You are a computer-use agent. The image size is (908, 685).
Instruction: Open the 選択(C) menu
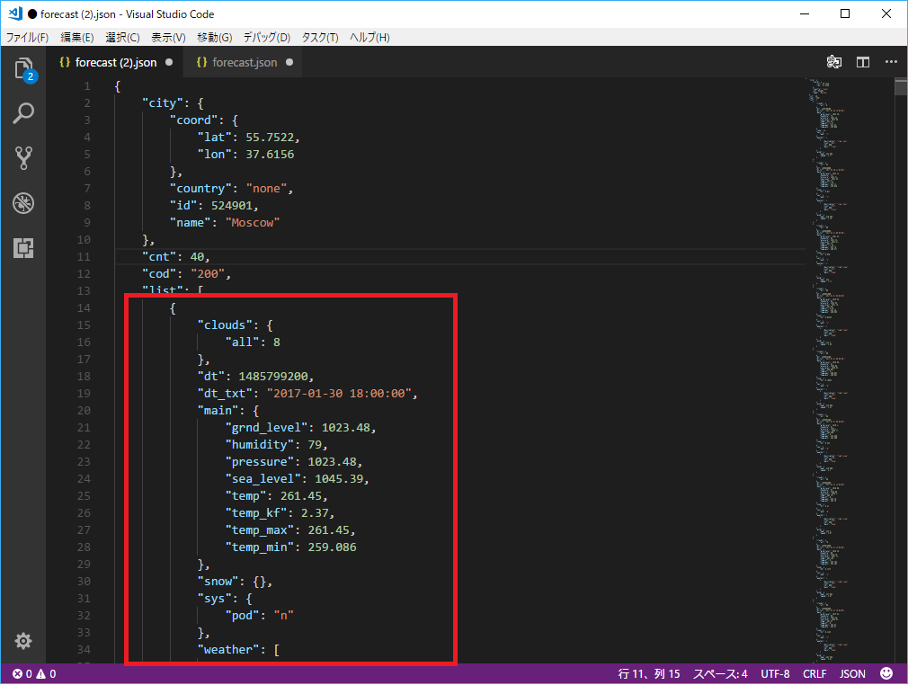pyautogui.click(x=122, y=38)
